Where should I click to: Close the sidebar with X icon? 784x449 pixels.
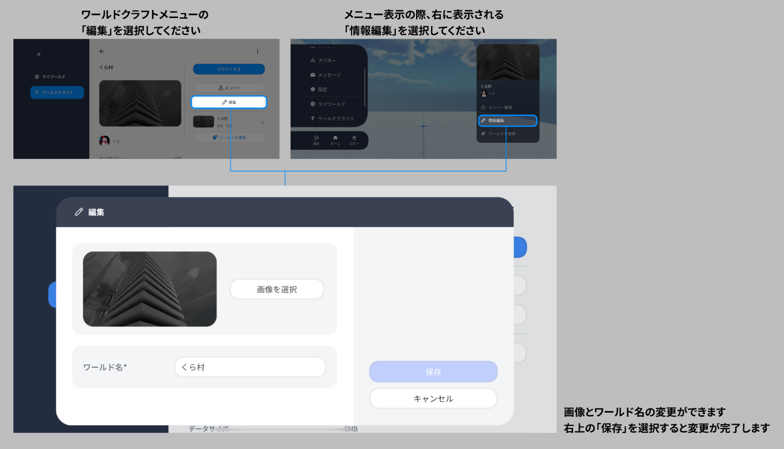(x=39, y=55)
